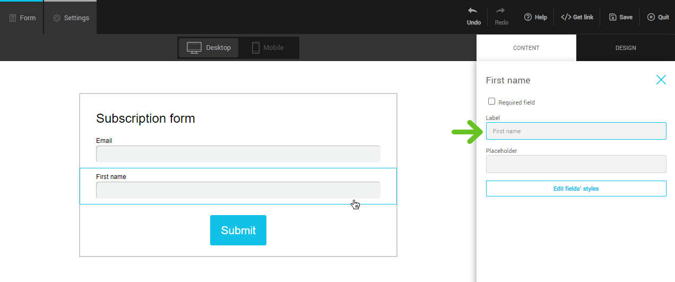Click into the Label text field

[576, 131]
